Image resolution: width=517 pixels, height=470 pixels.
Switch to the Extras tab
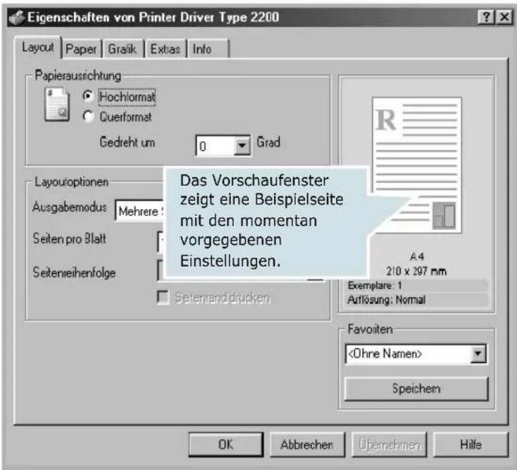tap(166, 49)
